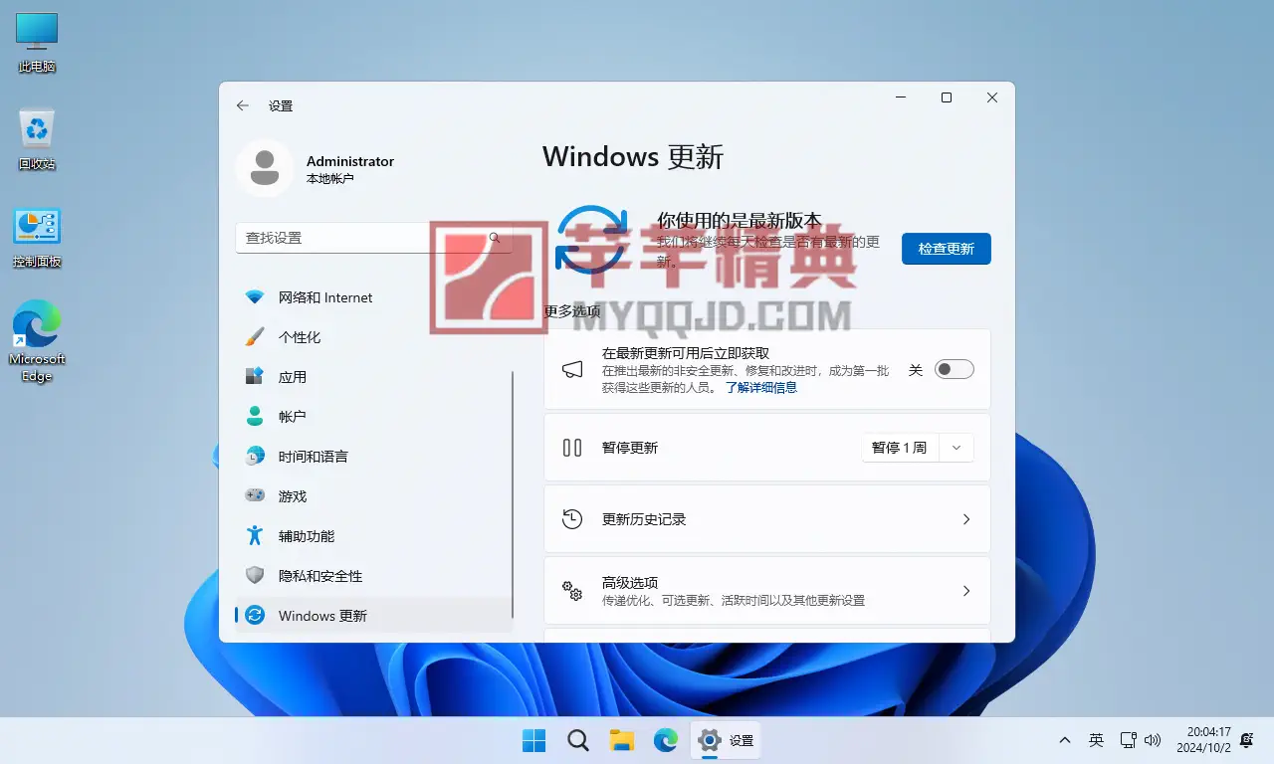Open the 了解详细信息 link
The width and height of the screenshot is (1274, 764).
tap(760, 388)
